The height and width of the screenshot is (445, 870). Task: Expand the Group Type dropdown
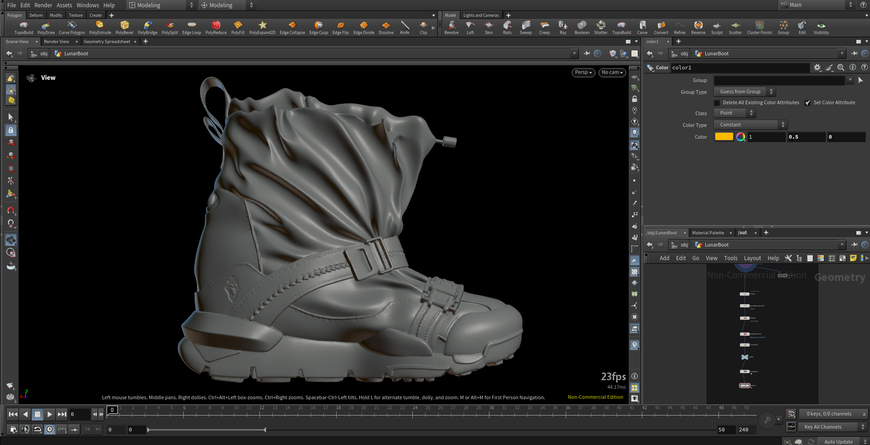pos(744,92)
